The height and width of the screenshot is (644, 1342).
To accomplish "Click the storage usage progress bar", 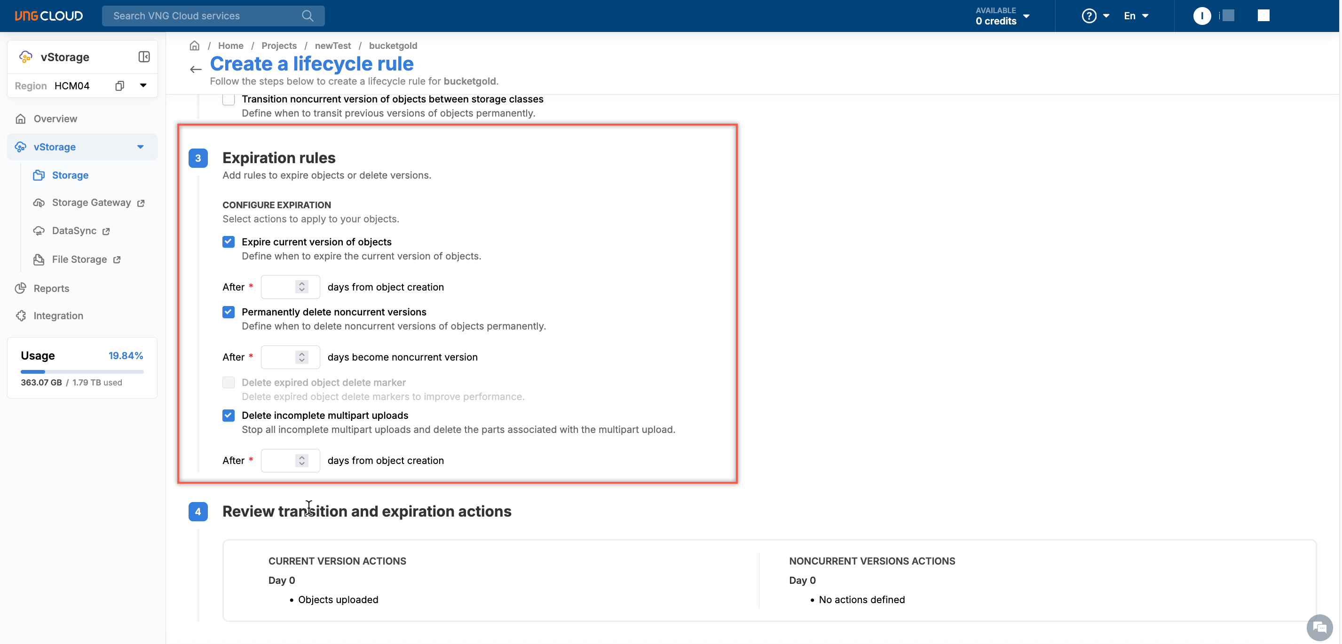I will point(82,372).
